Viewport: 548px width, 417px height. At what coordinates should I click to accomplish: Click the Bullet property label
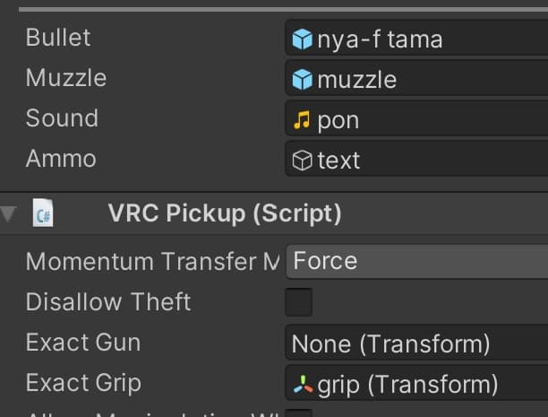click(x=58, y=38)
